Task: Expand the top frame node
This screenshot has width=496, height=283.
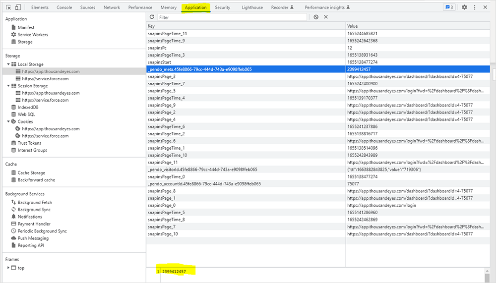Action: tap(8, 268)
